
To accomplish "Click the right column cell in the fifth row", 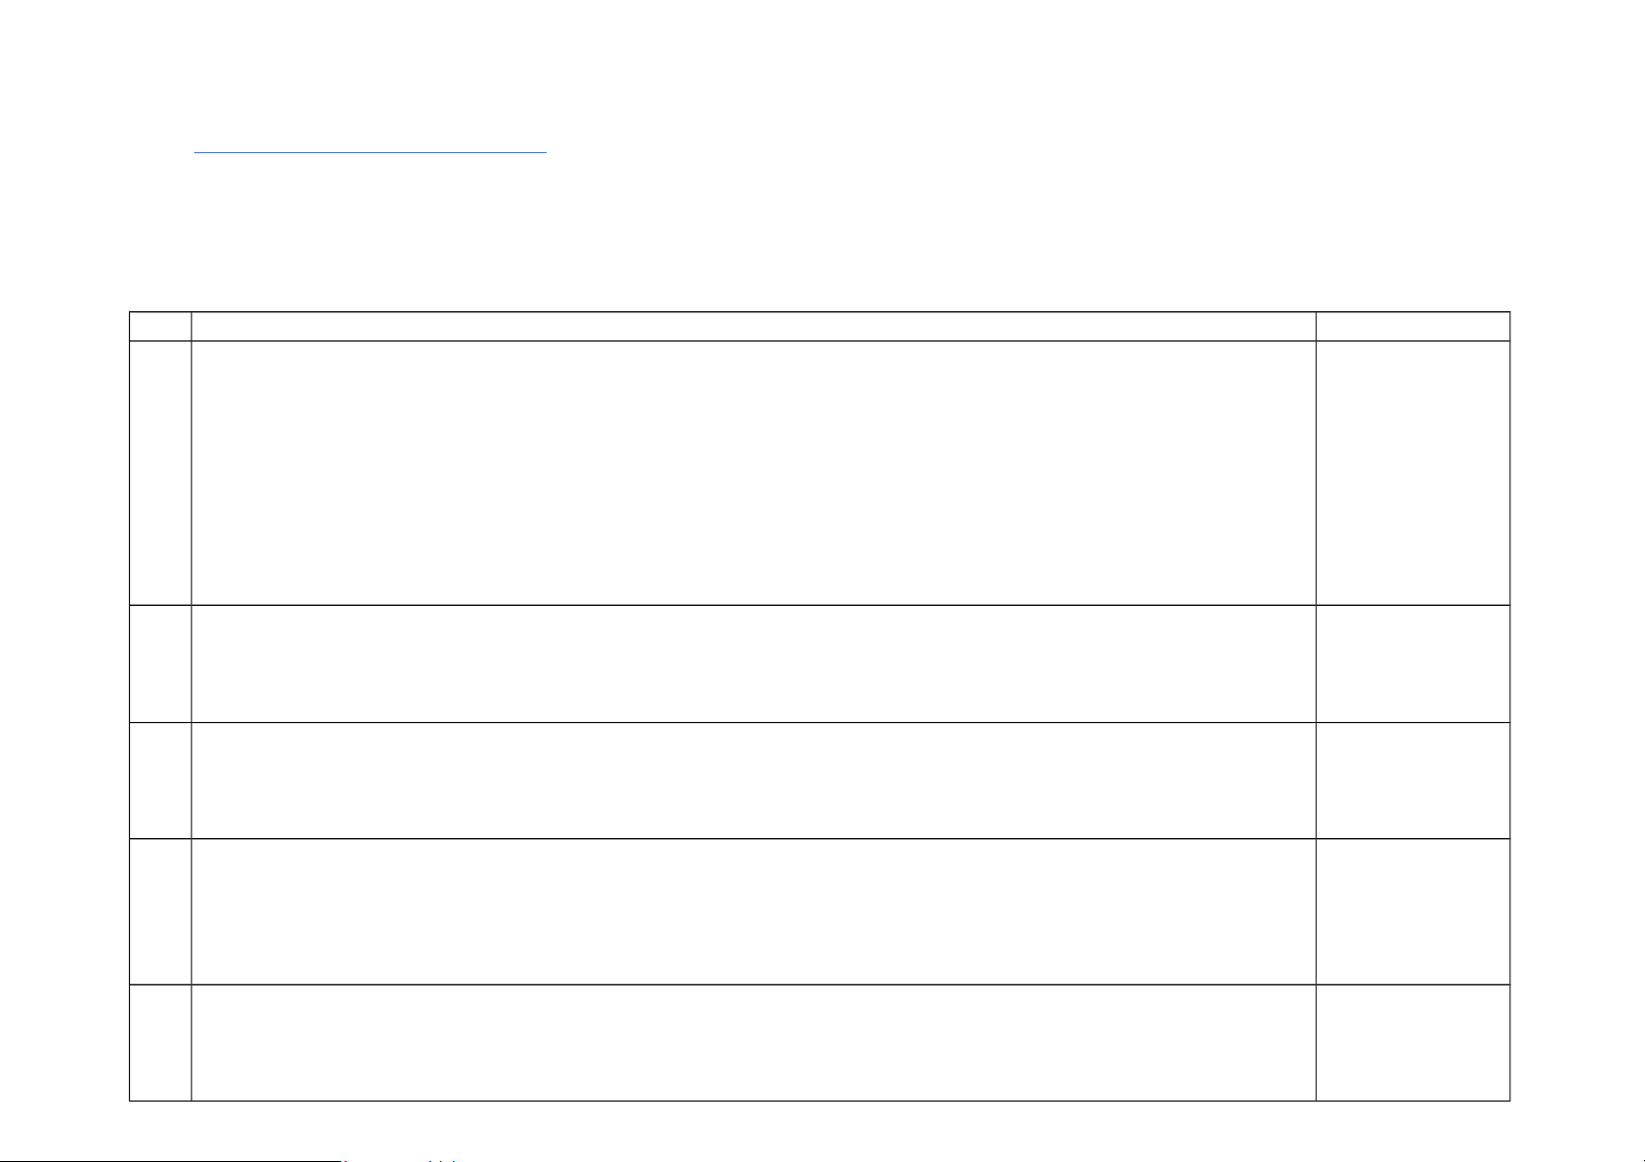I will click(1413, 911).
